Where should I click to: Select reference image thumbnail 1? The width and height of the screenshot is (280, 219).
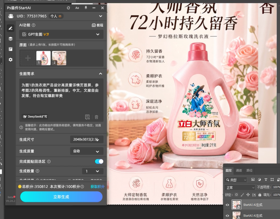click(x=43, y=58)
